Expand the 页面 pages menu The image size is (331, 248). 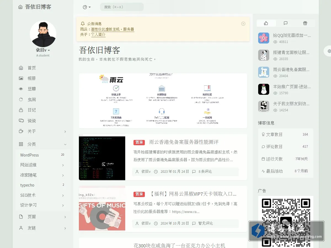pyautogui.click(x=65, y=217)
